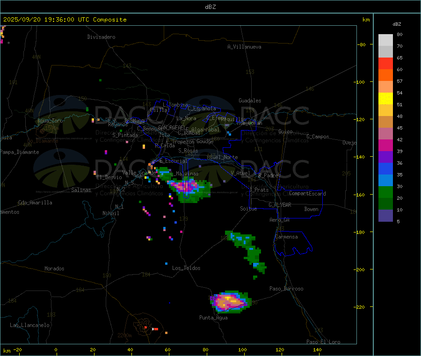Click the 35 dBZ light blue swatch
The width and height of the screenshot is (421, 356).
pos(385,180)
